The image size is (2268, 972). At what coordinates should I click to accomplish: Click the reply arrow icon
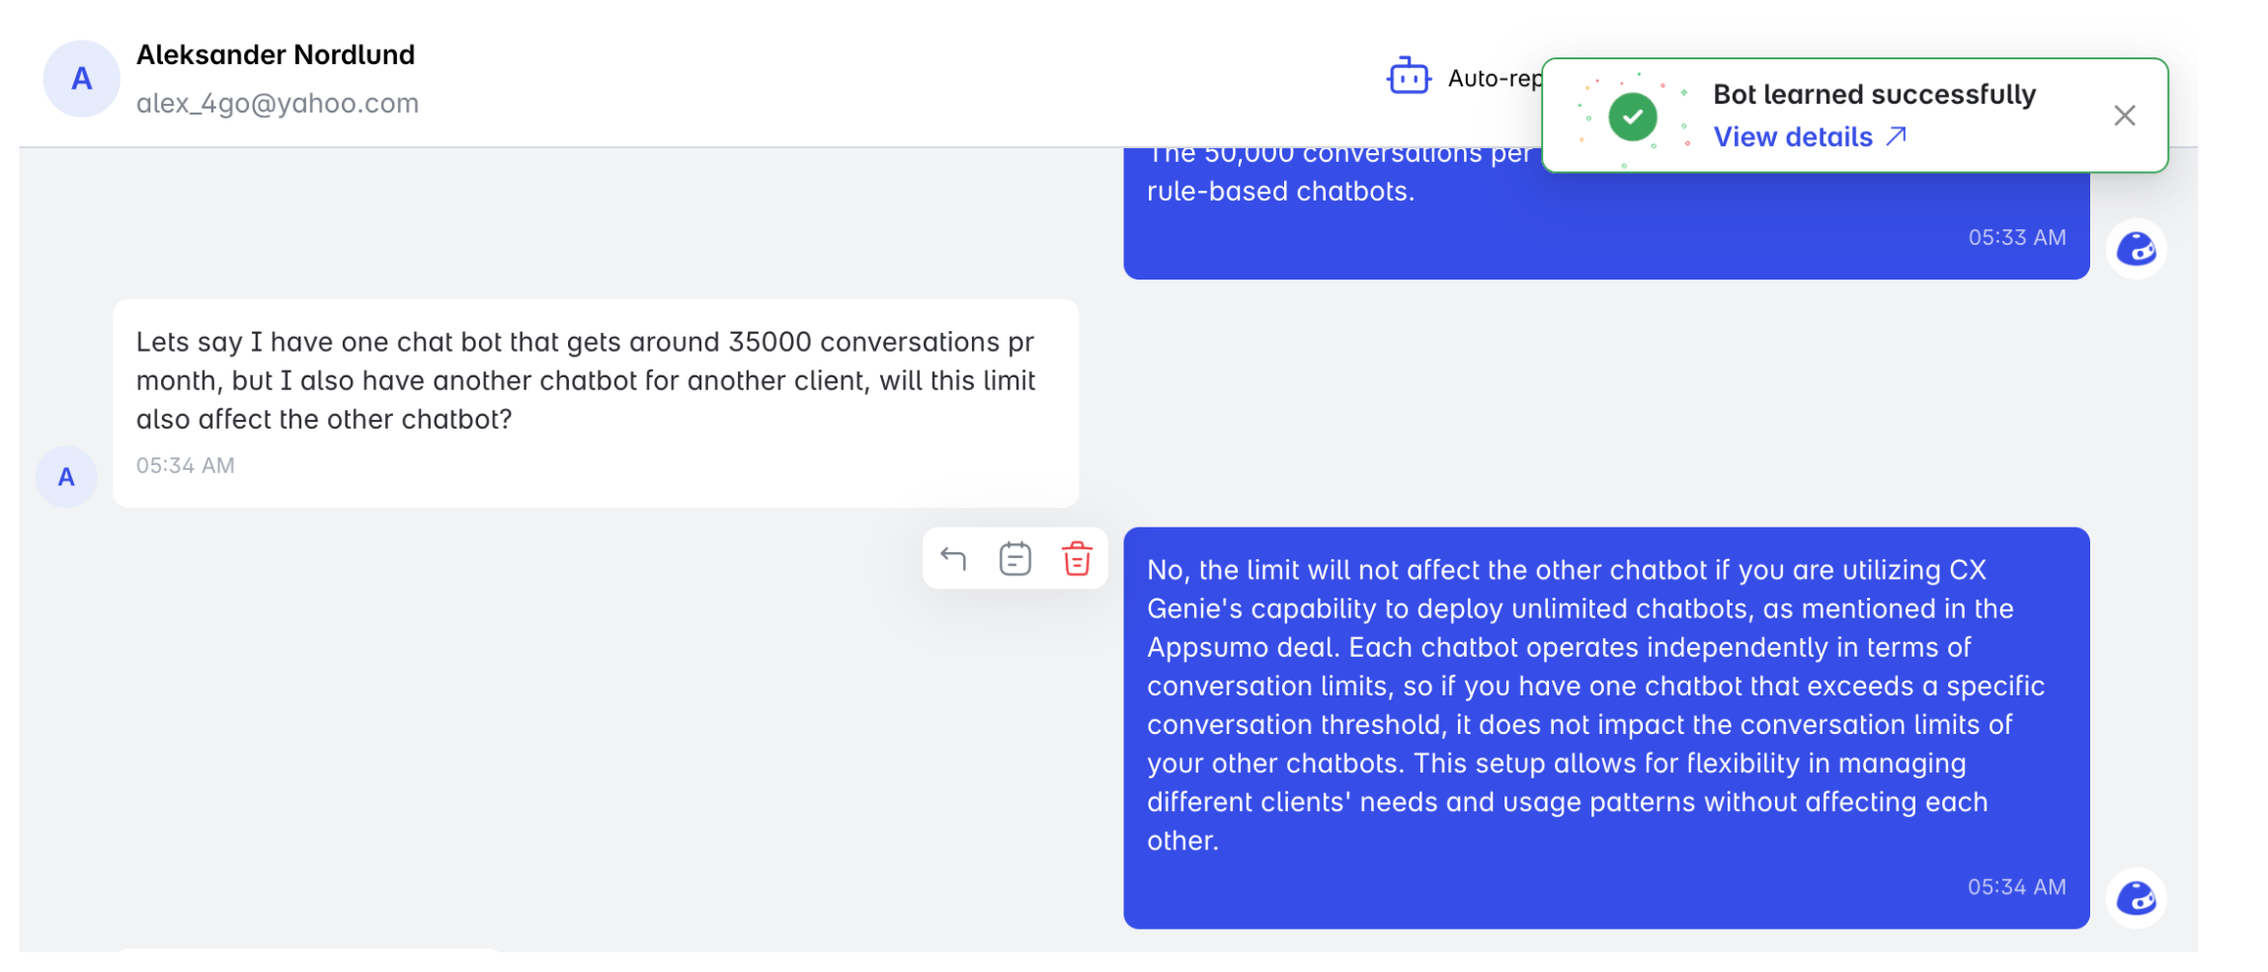click(953, 559)
